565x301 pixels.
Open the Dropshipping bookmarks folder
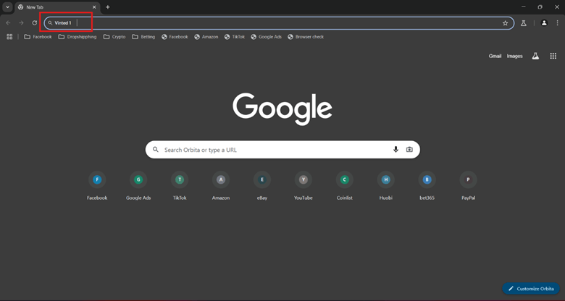78,37
